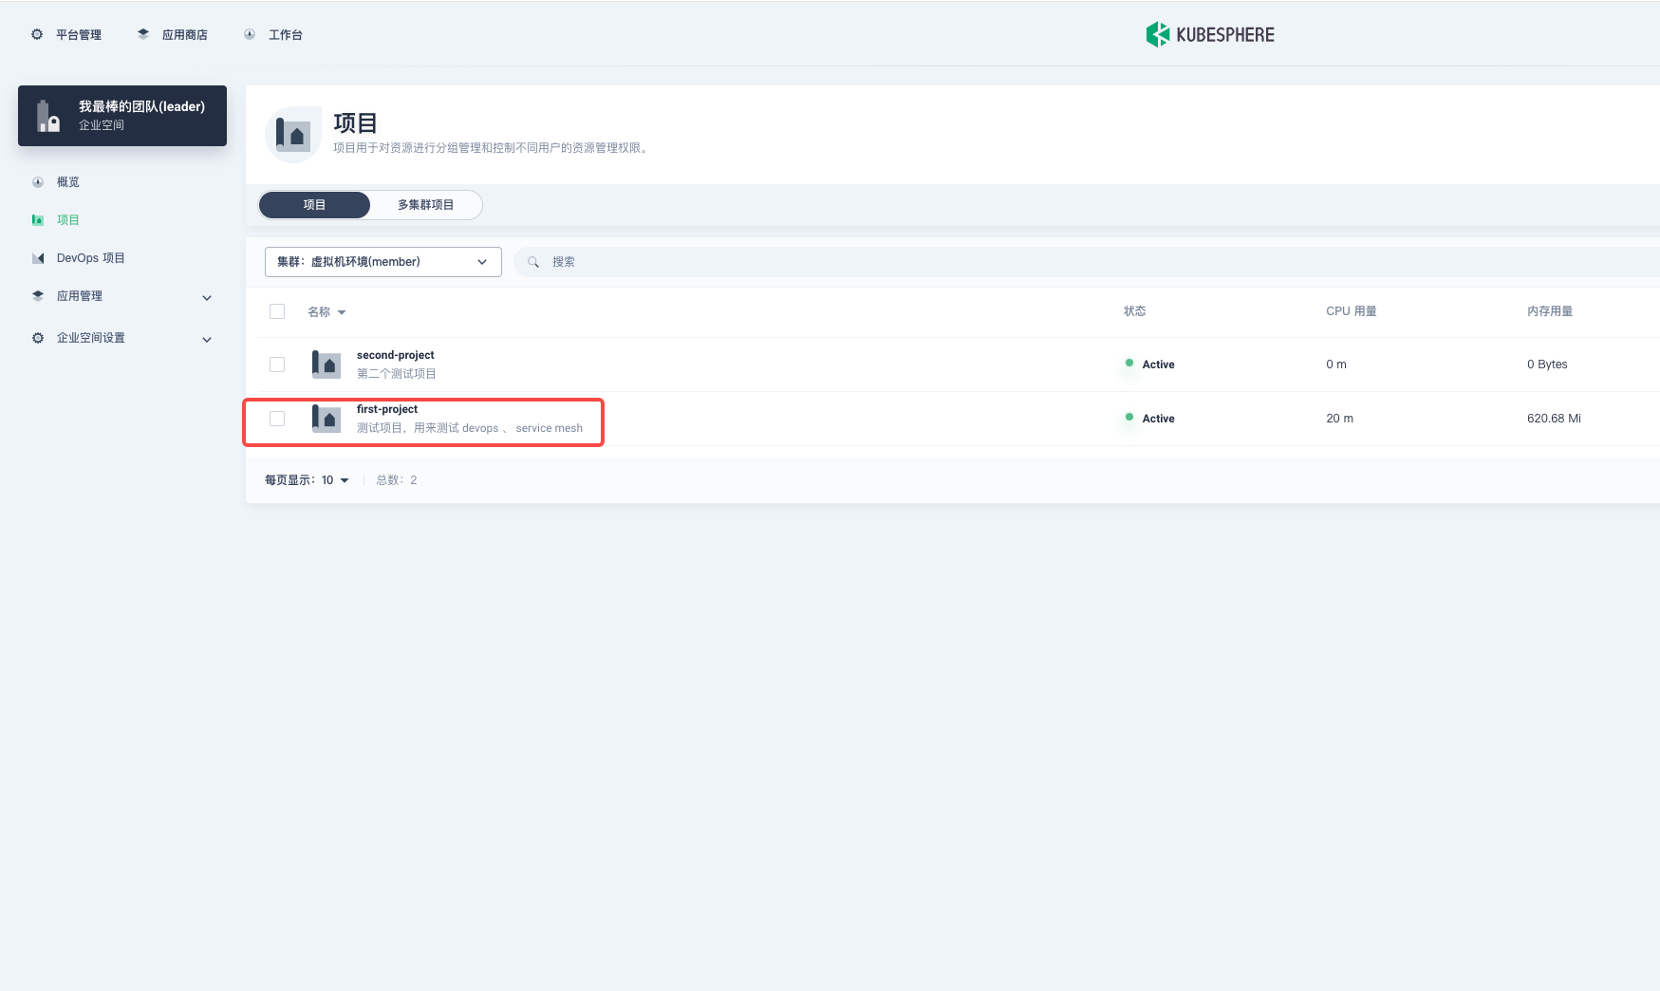Open the first-project link

click(x=386, y=409)
